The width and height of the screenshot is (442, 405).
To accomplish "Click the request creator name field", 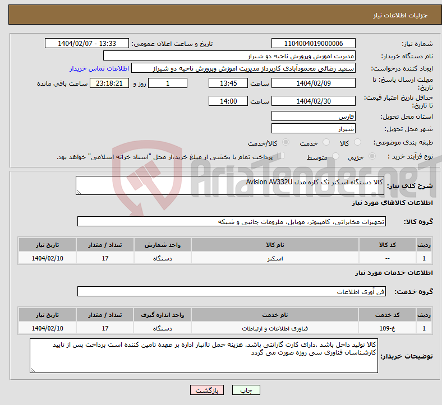I will point(243,68).
